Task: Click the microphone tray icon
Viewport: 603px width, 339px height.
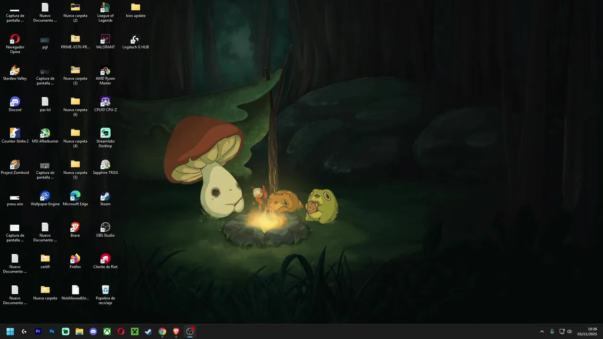Action: click(552, 331)
